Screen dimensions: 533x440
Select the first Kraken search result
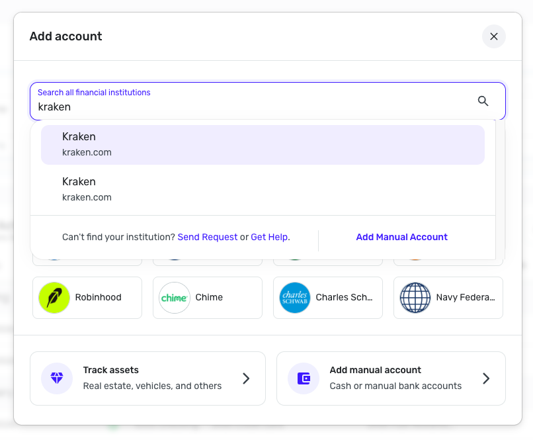263,144
